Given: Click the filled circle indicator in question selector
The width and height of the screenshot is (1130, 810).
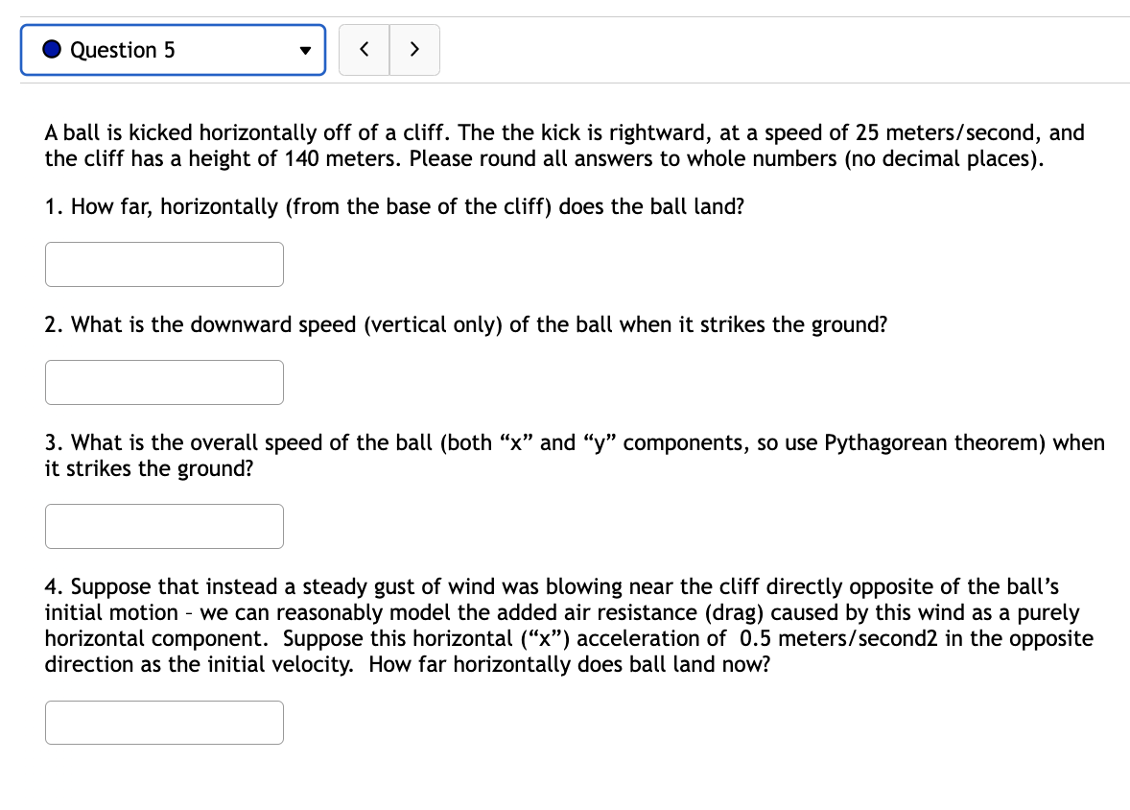Looking at the screenshot, I should point(51,49).
